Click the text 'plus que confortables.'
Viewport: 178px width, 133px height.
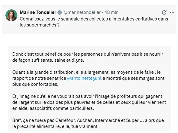click(35, 84)
